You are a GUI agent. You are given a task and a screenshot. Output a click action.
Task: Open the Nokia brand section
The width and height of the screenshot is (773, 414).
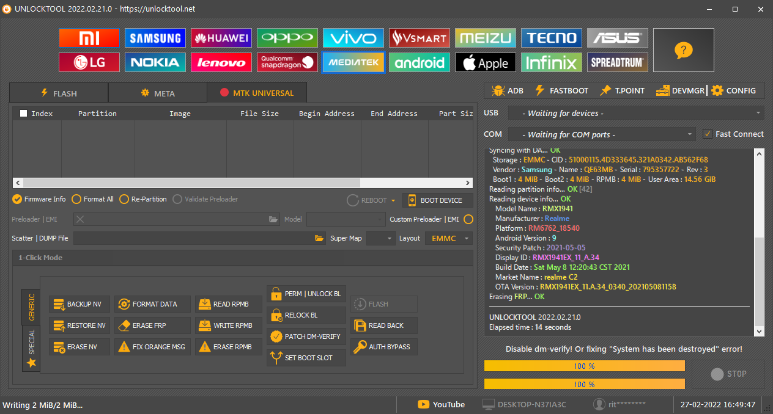(x=155, y=62)
